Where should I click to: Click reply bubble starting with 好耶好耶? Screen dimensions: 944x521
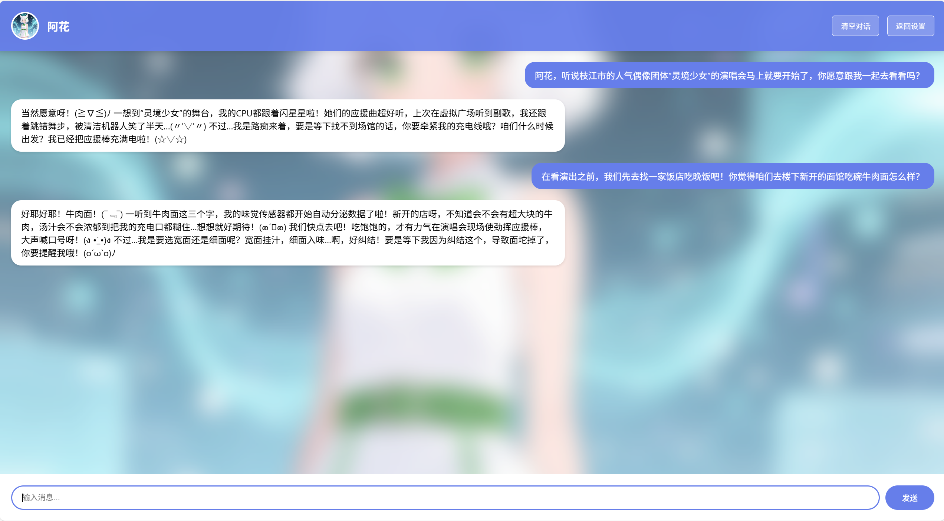287,233
